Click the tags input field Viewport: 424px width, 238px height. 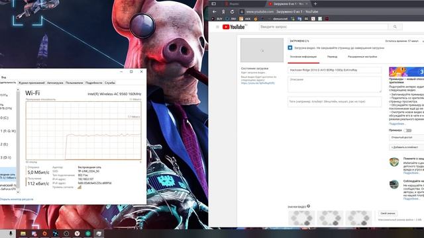tap(335, 102)
